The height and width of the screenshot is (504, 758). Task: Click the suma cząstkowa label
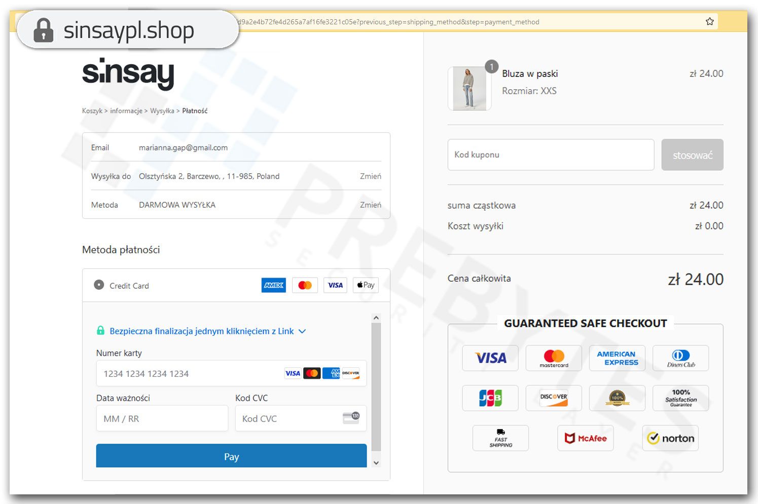(x=482, y=206)
